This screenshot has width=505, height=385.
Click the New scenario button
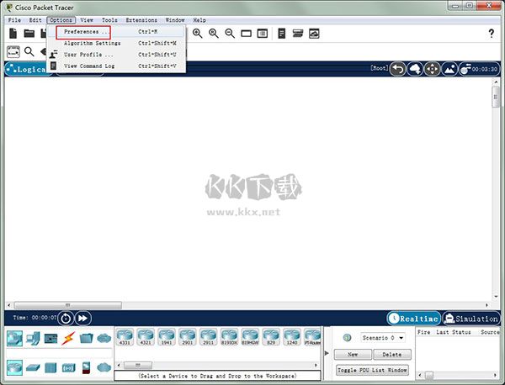pos(353,354)
